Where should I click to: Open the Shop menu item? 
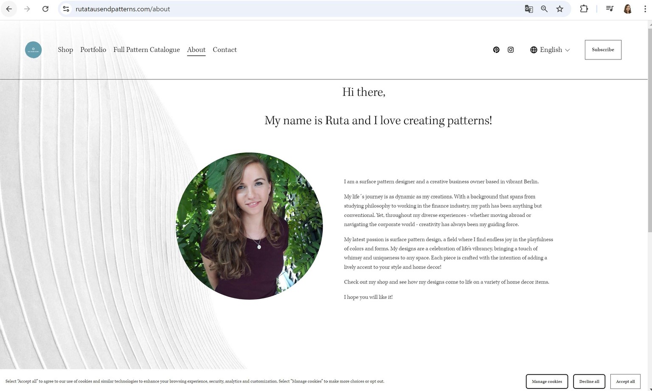coord(65,50)
